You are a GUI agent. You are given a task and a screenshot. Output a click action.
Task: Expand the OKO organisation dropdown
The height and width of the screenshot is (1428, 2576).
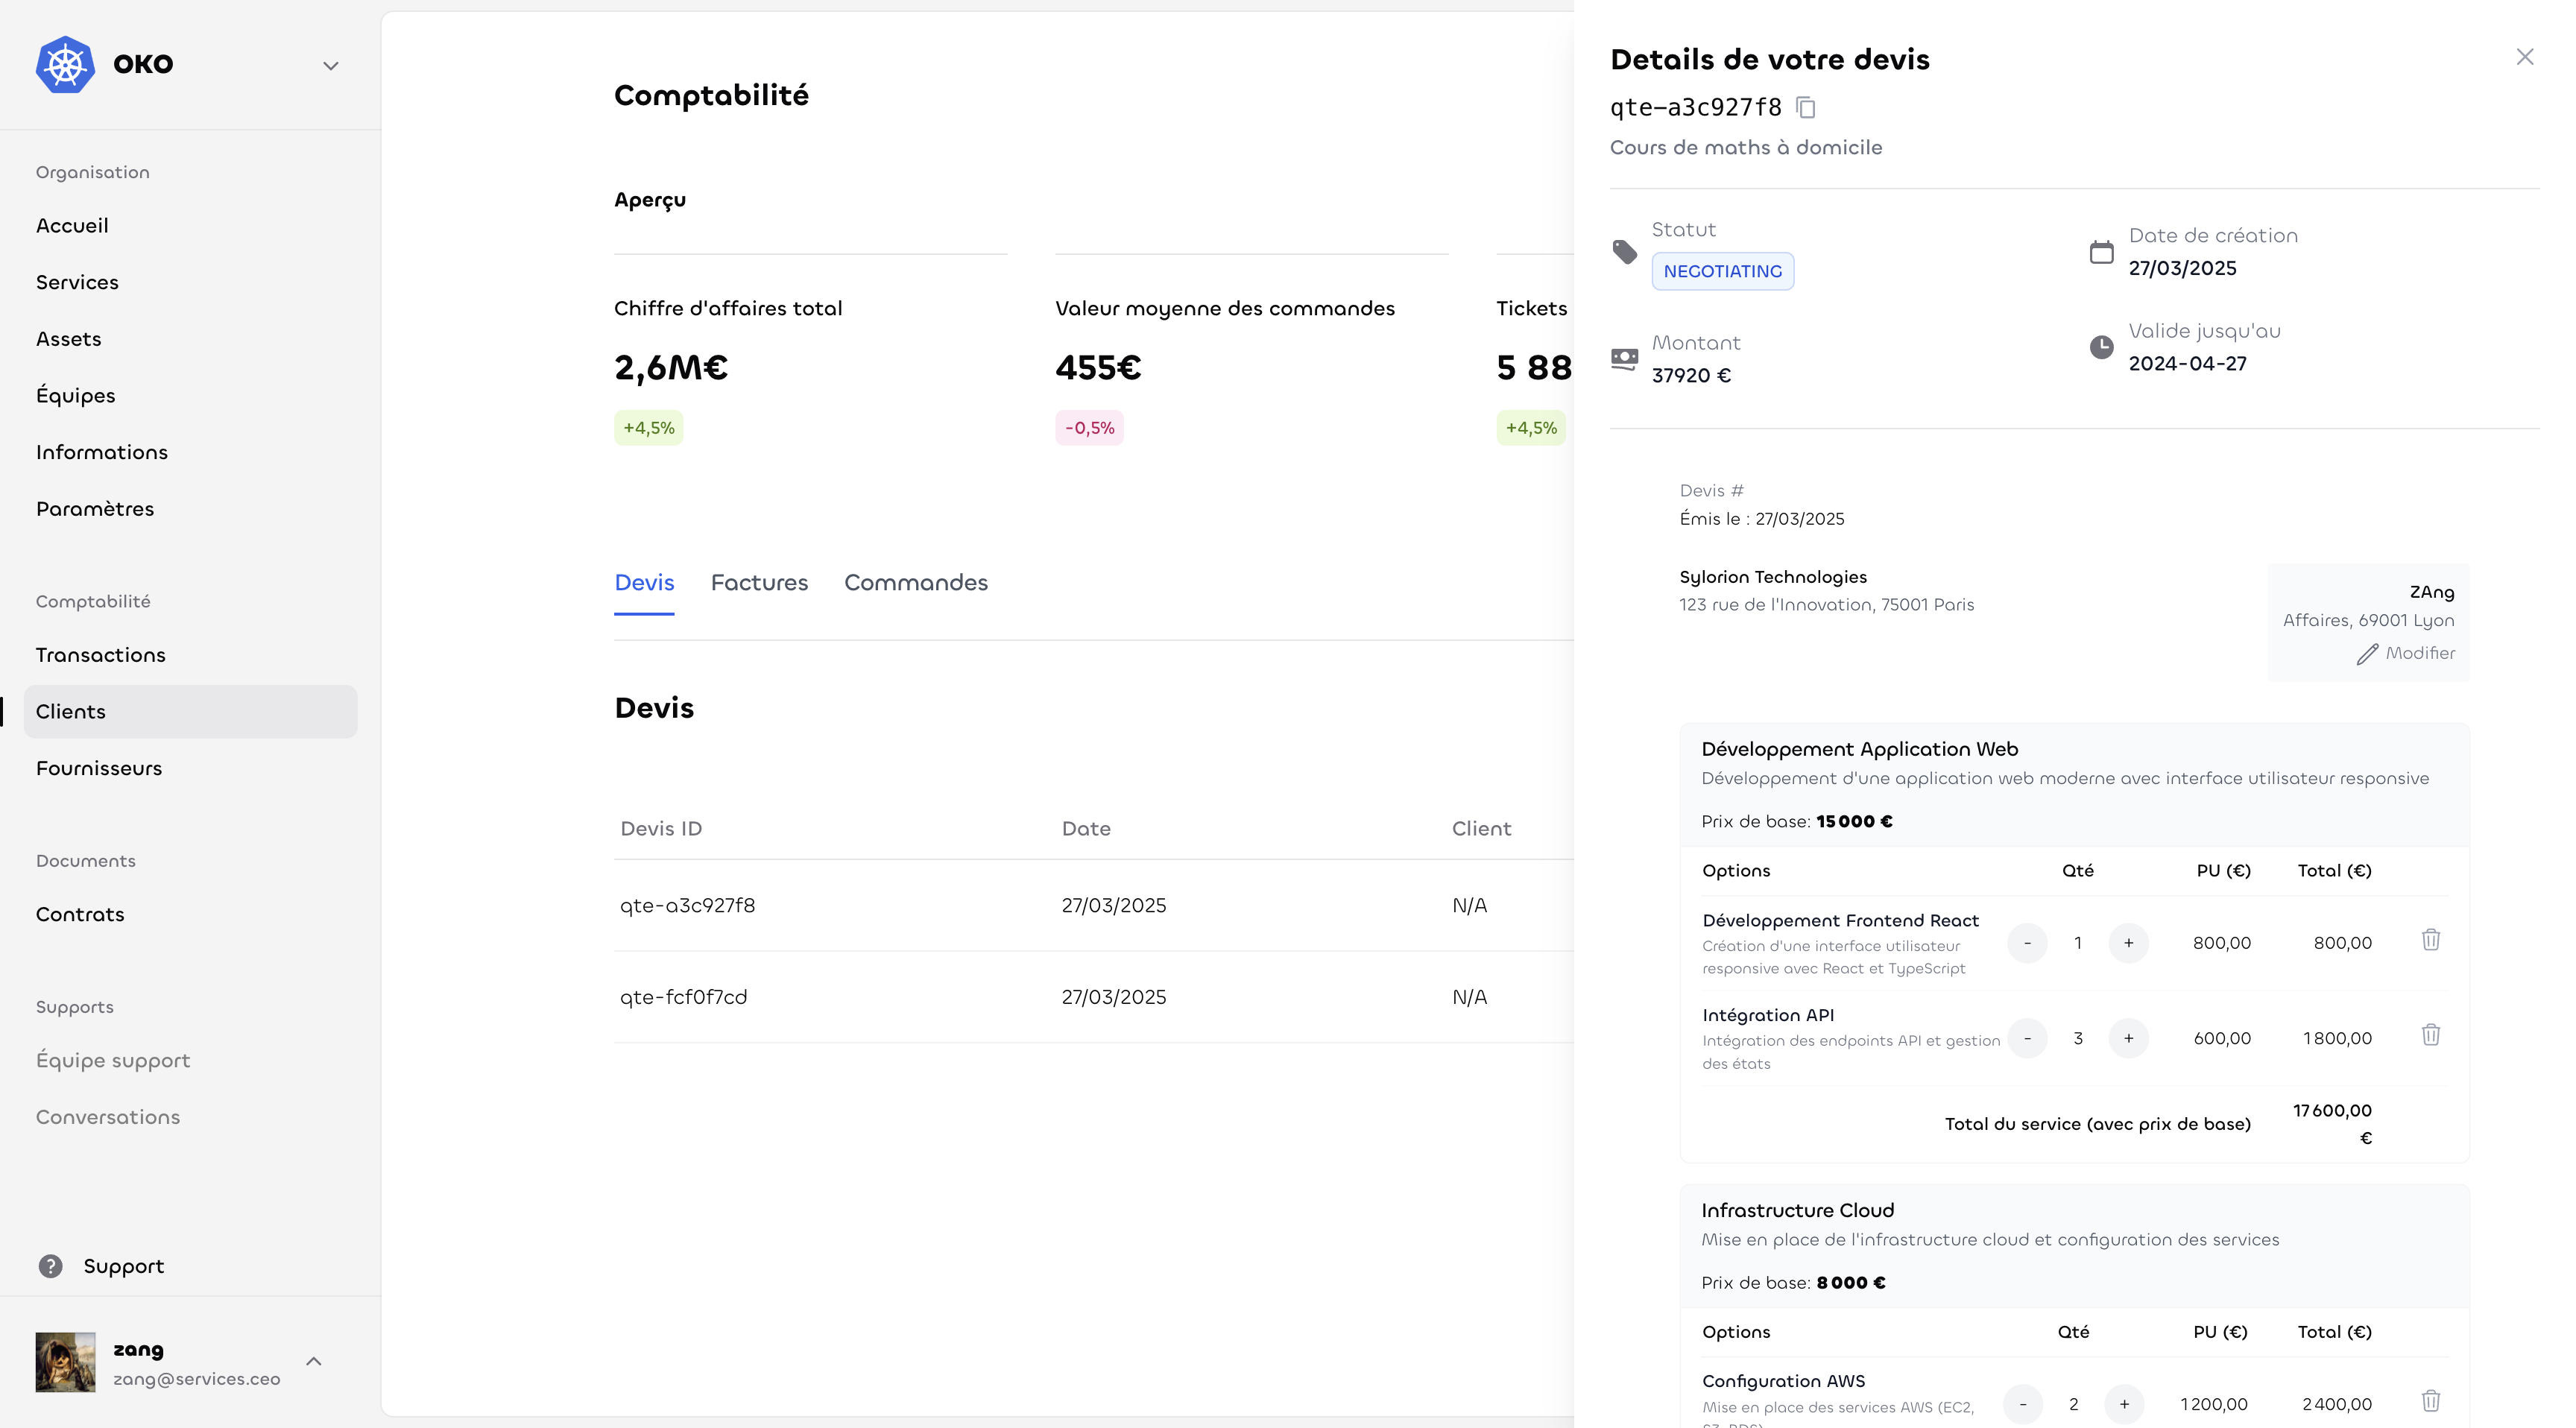point(330,66)
